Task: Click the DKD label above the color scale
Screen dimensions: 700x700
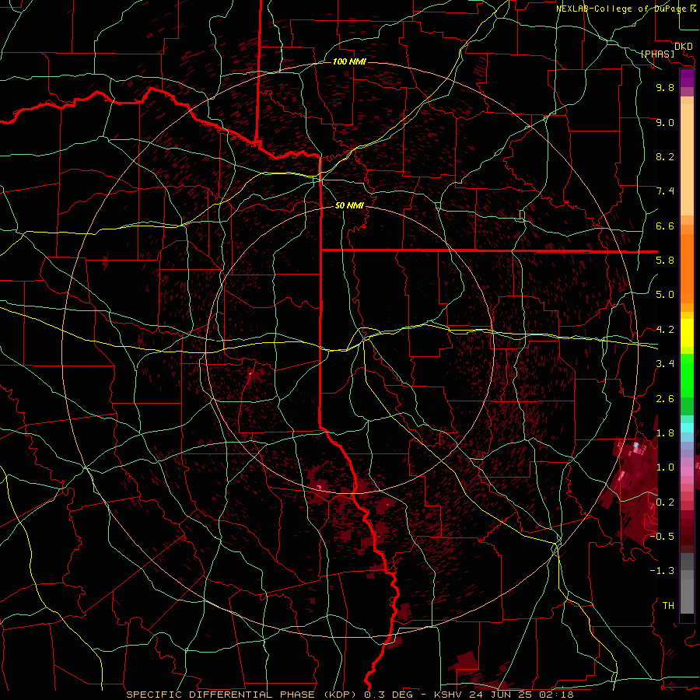Action: 684,47
